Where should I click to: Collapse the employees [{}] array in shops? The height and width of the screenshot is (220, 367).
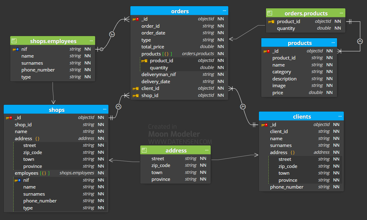point(45,173)
